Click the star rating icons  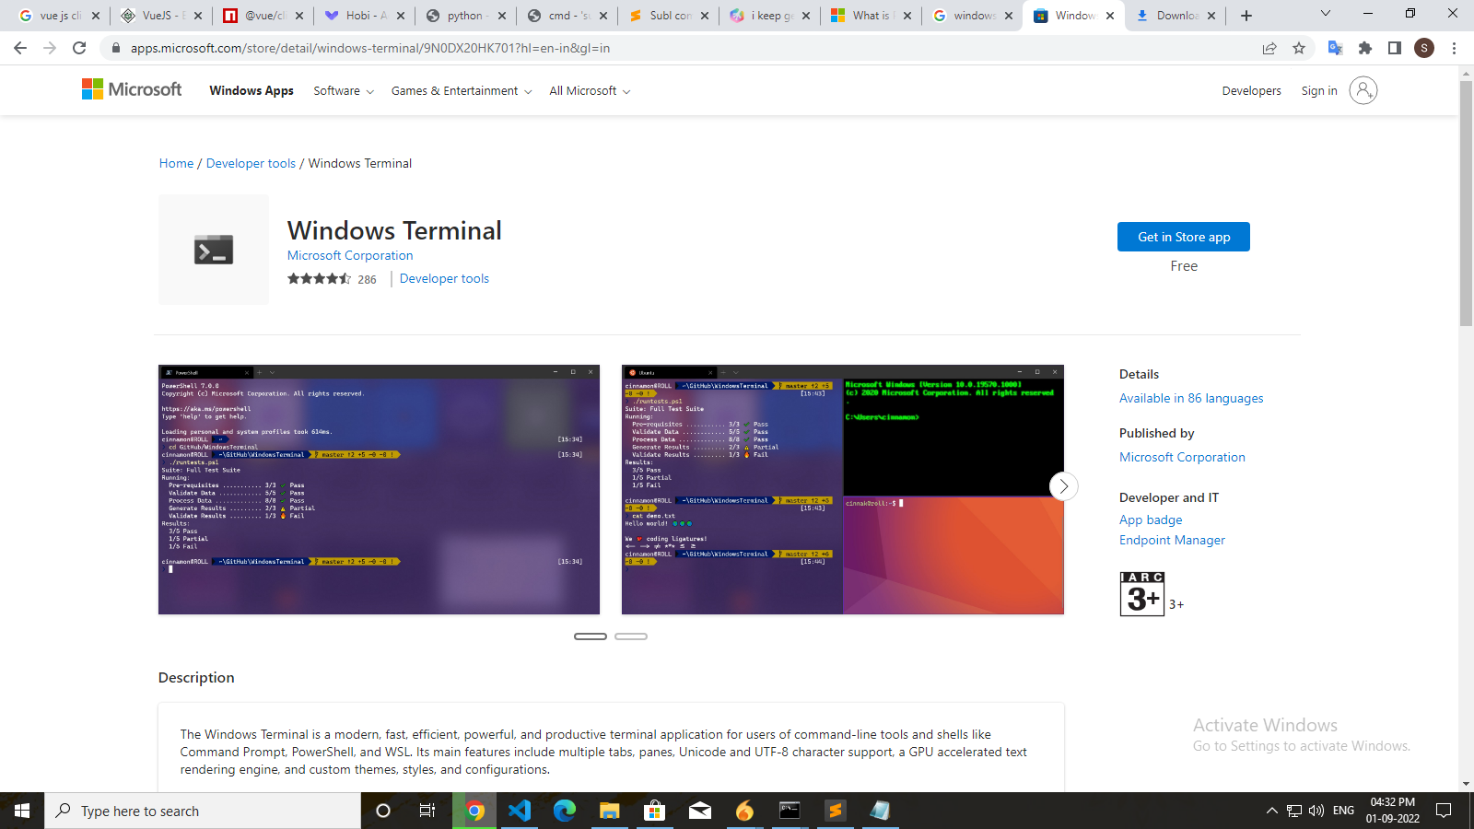(x=319, y=279)
